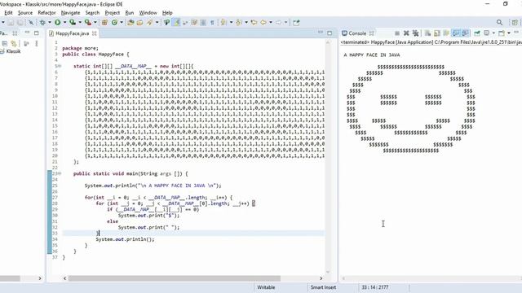This screenshot has height=293, width=522.
Task: Click the Open Perspective icon
Action: tap(515, 23)
